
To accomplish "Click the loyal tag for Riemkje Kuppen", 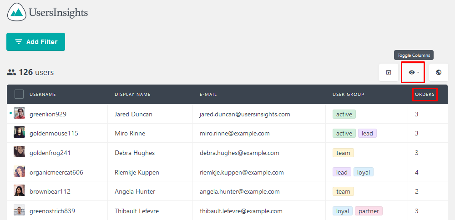I will pos(364,172).
